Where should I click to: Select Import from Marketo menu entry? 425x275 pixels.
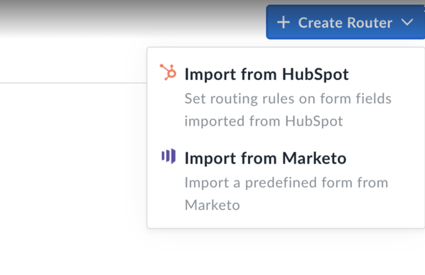pyautogui.click(x=286, y=181)
